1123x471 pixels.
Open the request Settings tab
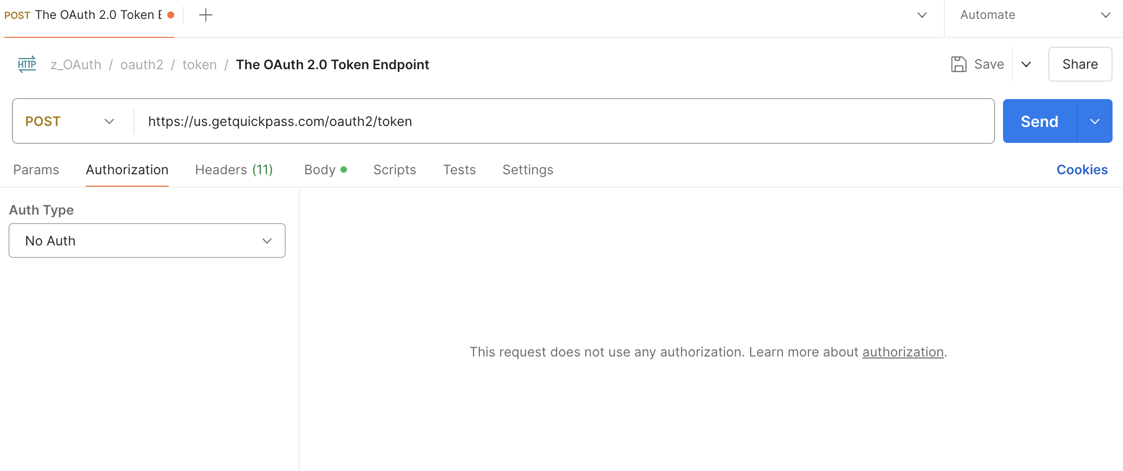(x=528, y=170)
